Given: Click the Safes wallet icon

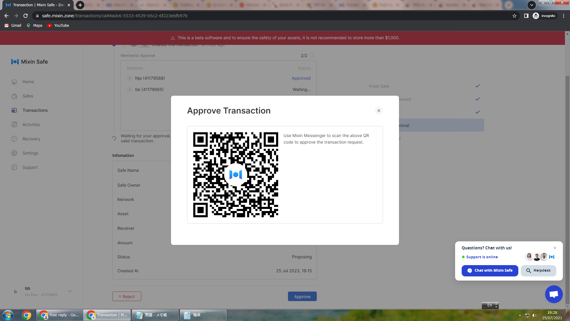Looking at the screenshot, I should 14,96.
